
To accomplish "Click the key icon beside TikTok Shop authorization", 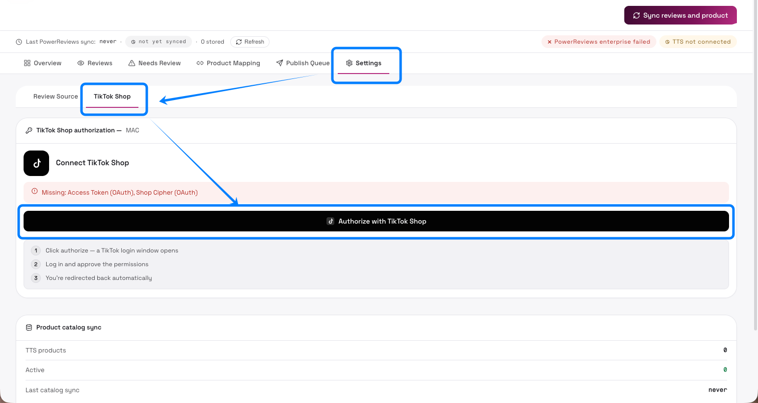I will point(29,130).
